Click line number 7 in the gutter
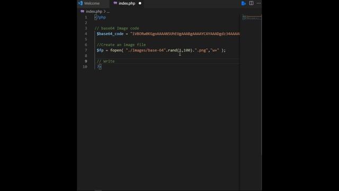The height and width of the screenshot is (191, 339). (x=86, y=50)
